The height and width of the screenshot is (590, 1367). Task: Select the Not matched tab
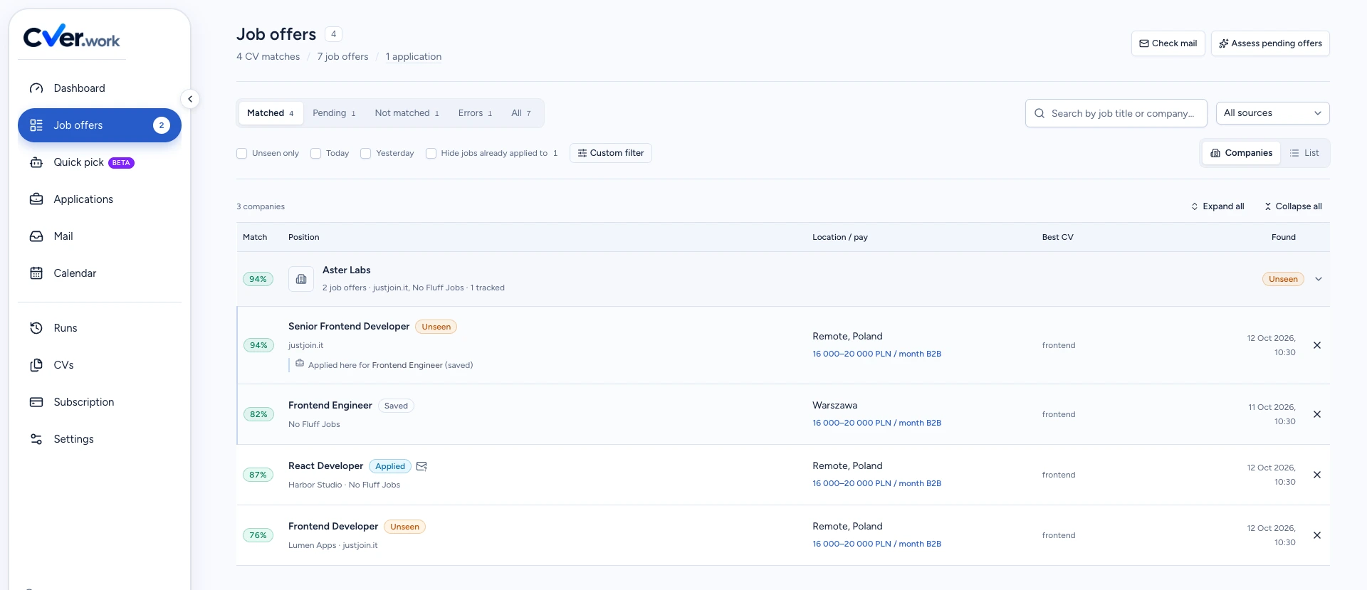407,113
